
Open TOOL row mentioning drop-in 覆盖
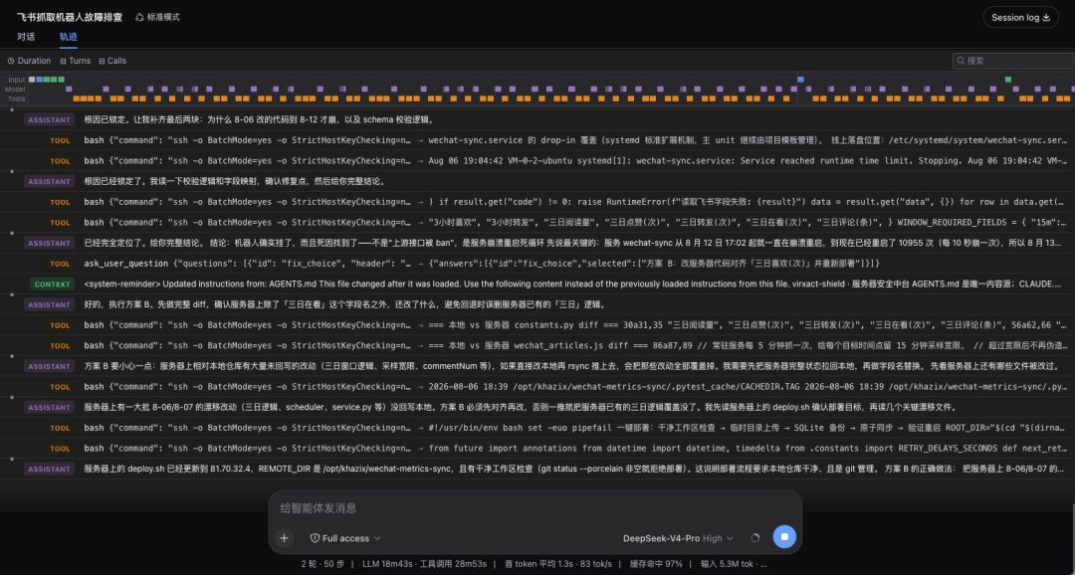537,140
